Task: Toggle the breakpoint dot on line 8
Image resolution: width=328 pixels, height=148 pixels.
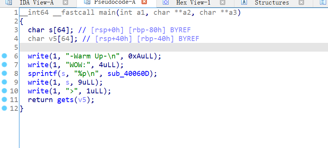Action: pos(4,74)
